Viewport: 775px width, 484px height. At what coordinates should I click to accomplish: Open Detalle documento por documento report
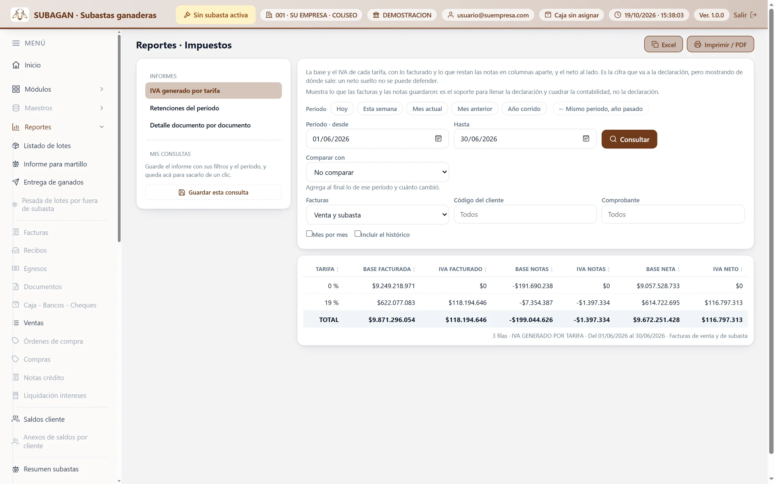click(213, 125)
